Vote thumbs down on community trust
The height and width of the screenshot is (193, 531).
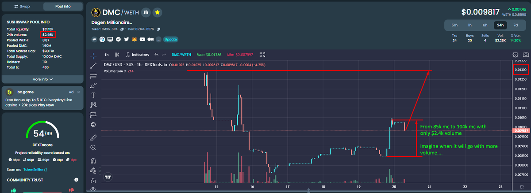[x=70, y=190]
